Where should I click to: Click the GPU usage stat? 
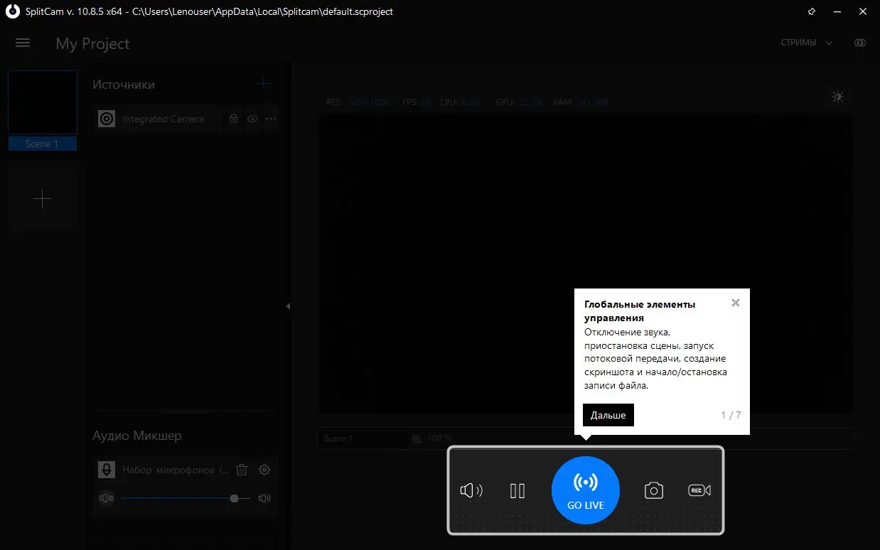click(519, 102)
